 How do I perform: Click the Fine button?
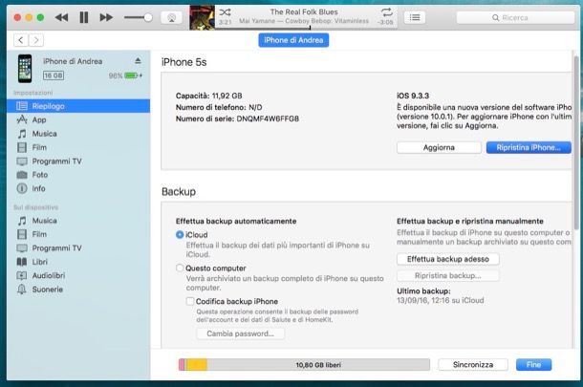pos(533,365)
